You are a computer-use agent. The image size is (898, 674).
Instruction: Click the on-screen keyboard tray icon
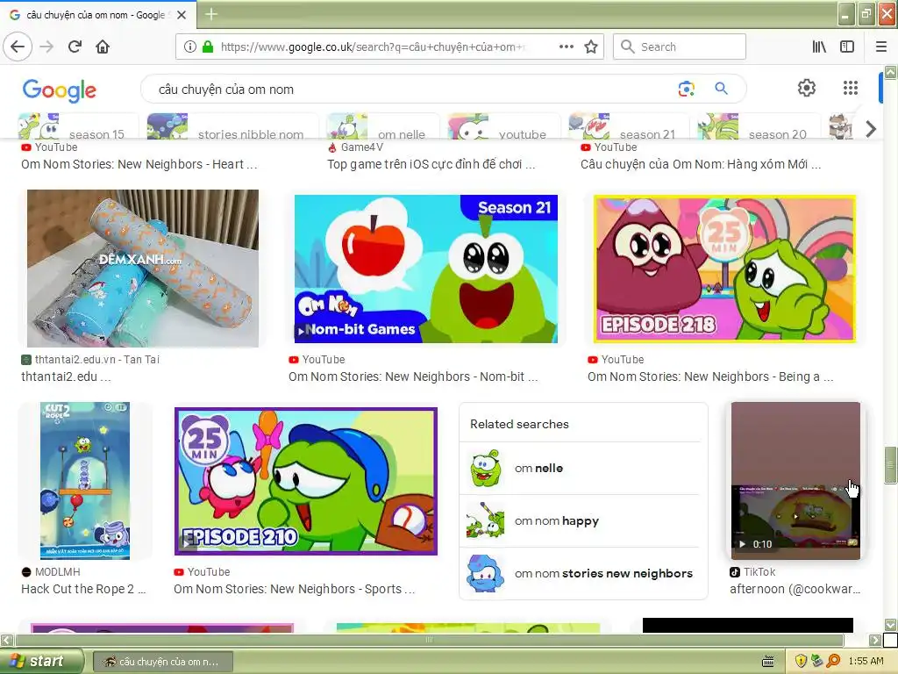click(x=768, y=662)
